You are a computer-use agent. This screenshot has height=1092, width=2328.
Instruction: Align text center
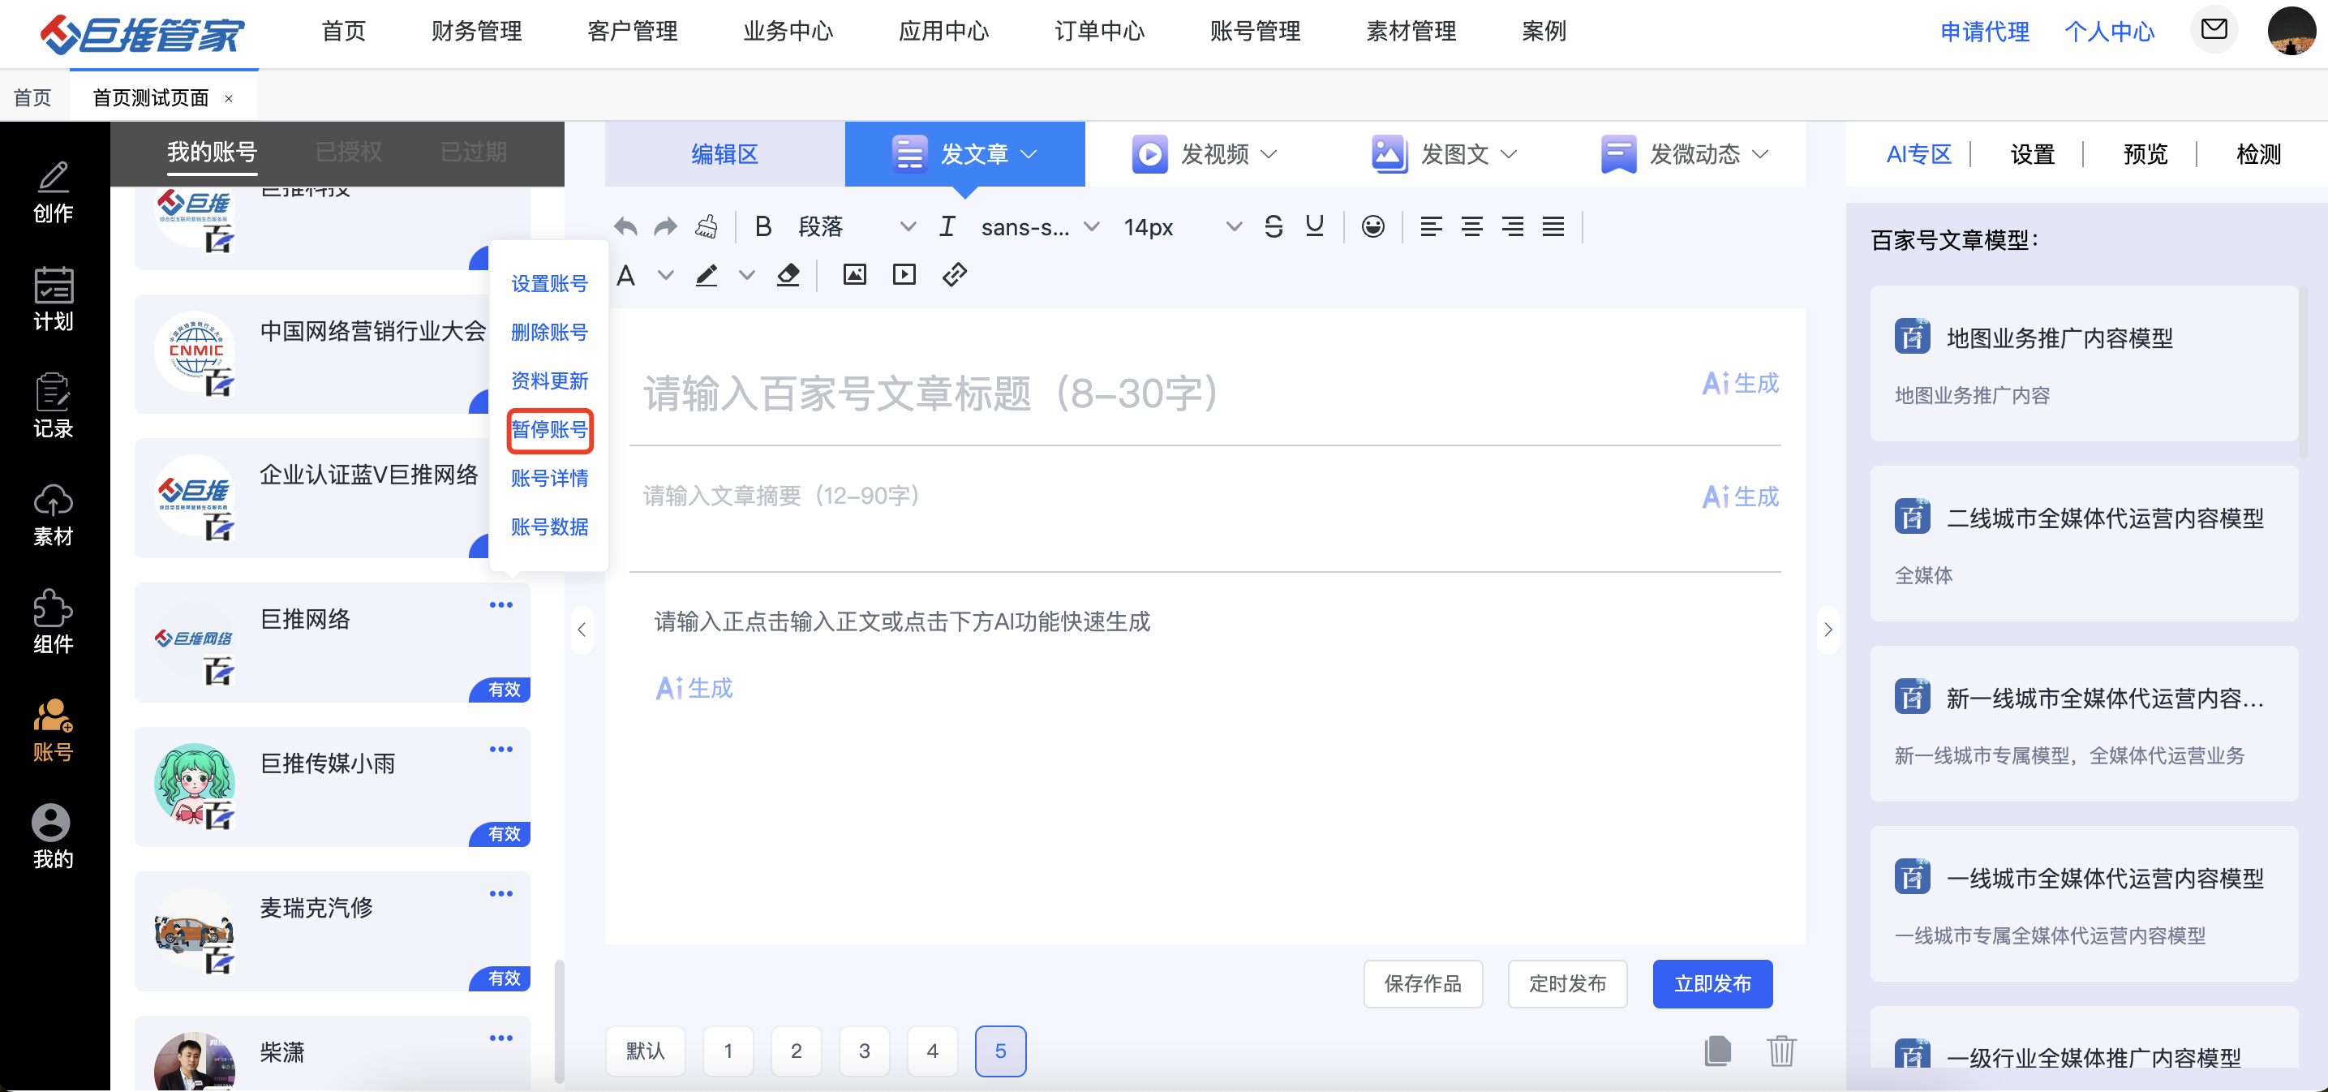tap(1471, 227)
